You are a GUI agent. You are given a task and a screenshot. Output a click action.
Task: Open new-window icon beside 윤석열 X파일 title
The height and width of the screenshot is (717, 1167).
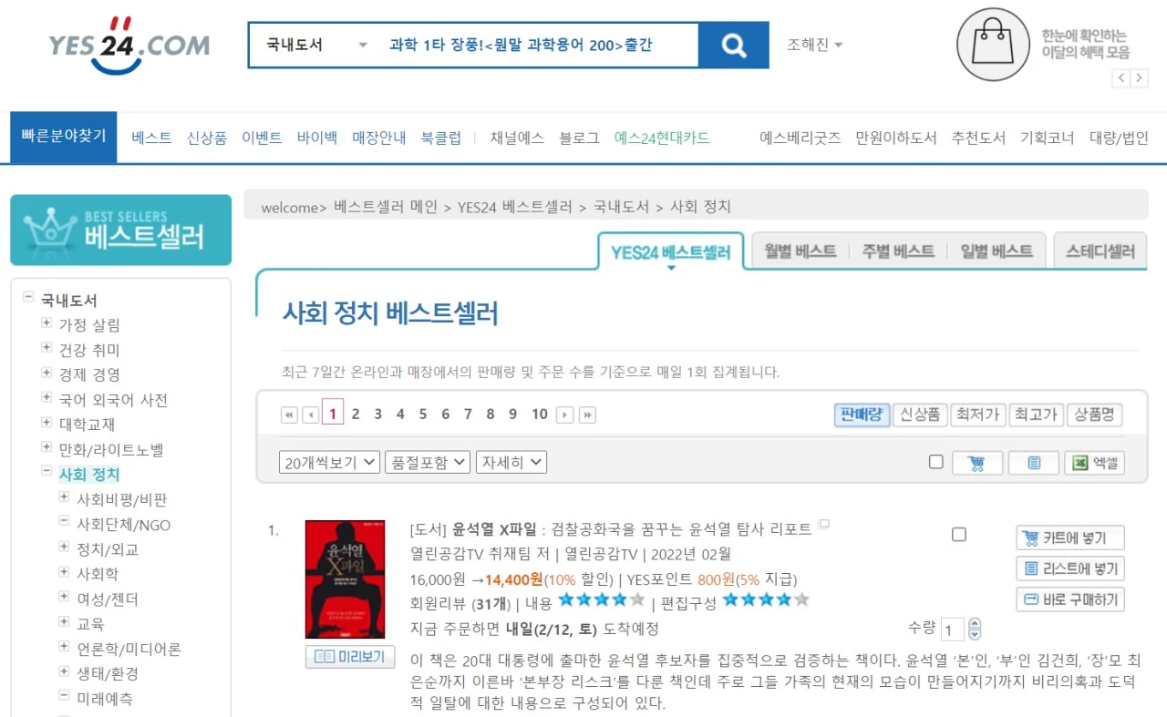[x=824, y=525]
